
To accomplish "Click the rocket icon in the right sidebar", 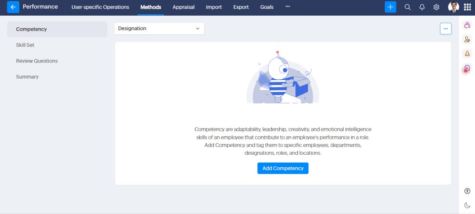I will [x=467, y=54].
